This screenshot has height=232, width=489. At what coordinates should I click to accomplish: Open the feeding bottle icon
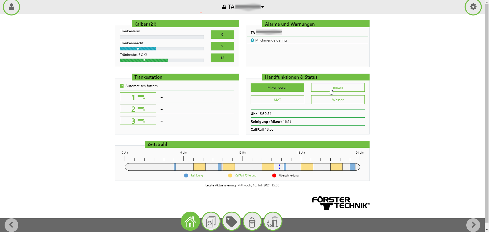252,222
